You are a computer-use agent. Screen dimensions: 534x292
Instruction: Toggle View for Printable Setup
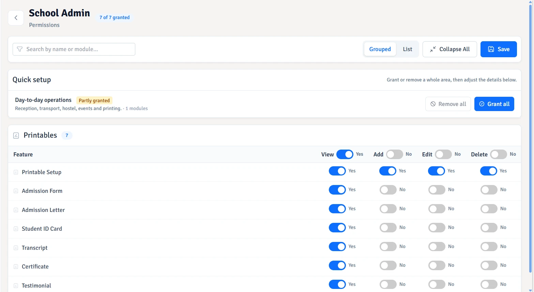(337, 171)
